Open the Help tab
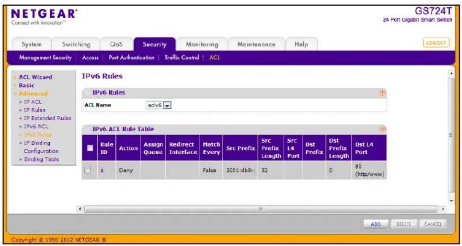Screen dimensions: 462x246 tap(301, 44)
